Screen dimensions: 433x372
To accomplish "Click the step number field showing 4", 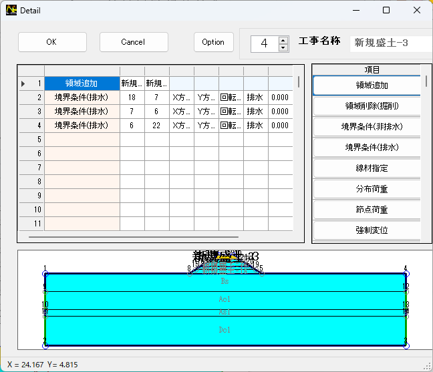I will (x=265, y=43).
